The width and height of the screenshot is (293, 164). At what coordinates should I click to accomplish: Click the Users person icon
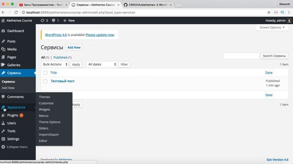3,123
